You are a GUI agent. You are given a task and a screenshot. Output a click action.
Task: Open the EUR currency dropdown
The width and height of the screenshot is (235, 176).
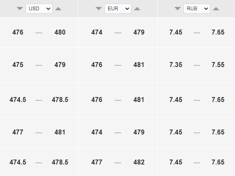118,9
